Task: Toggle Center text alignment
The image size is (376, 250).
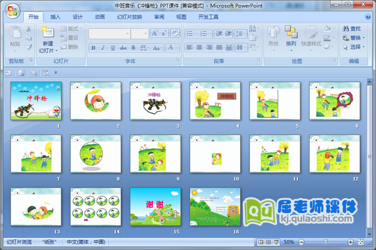Action: (x=199, y=47)
